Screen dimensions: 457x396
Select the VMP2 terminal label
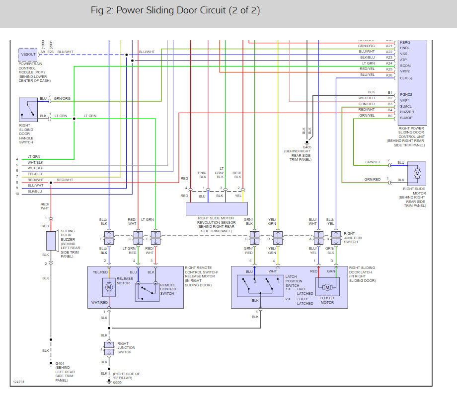click(x=404, y=71)
